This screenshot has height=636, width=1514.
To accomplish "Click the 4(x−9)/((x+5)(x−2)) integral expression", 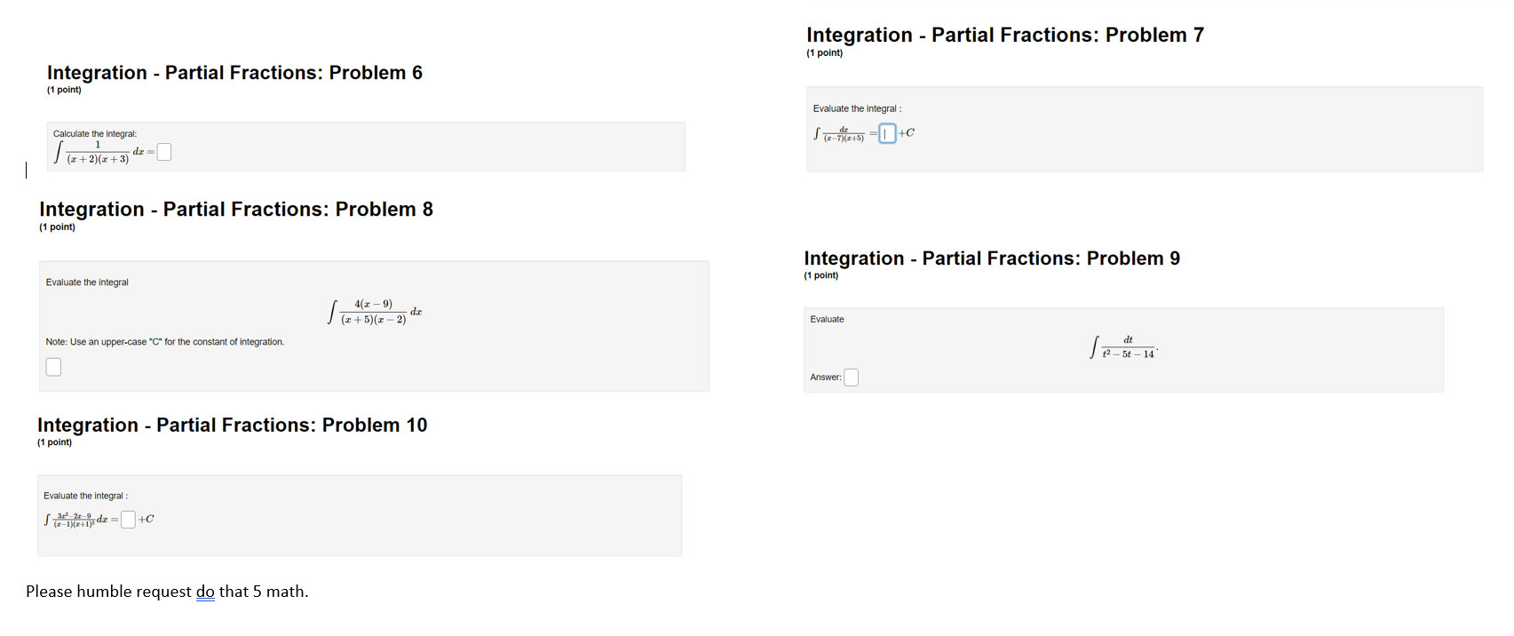I will point(375,312).
